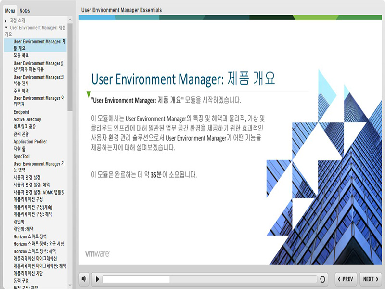This screenshot has width=385, height=289.
Task: Open 애플리케이션 구성: 혜택 slide
Action: coord(33,214)
